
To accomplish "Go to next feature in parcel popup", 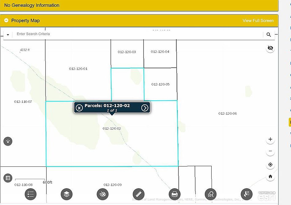I will (145, 108).
